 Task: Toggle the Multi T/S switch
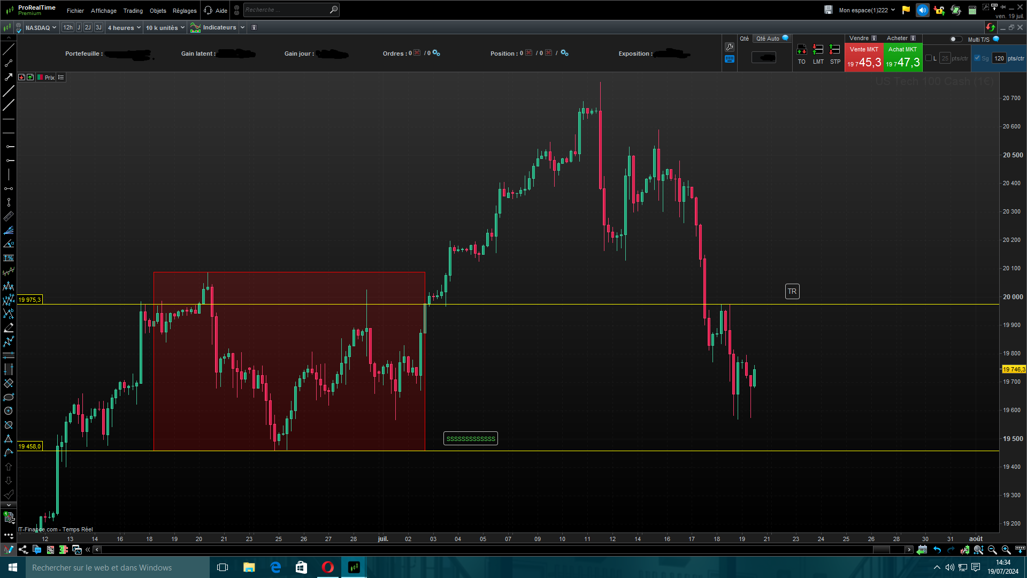[x=955, y=39]
